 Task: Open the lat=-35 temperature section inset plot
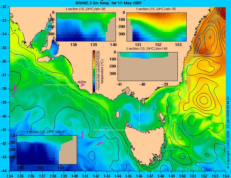(156, 27)
